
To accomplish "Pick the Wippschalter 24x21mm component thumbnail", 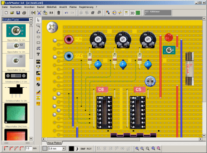I will point(16,113).
